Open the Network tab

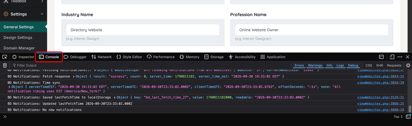pos(102,57)
